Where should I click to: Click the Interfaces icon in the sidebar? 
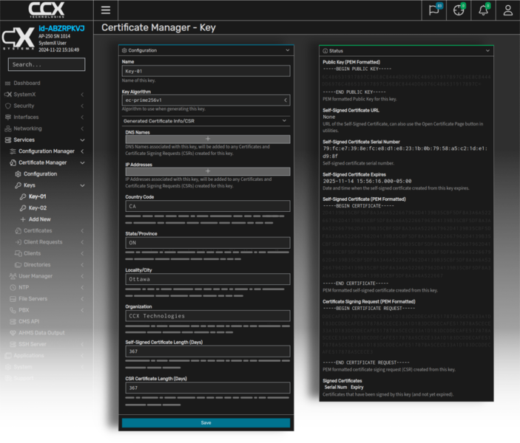(x=8, y=117)
